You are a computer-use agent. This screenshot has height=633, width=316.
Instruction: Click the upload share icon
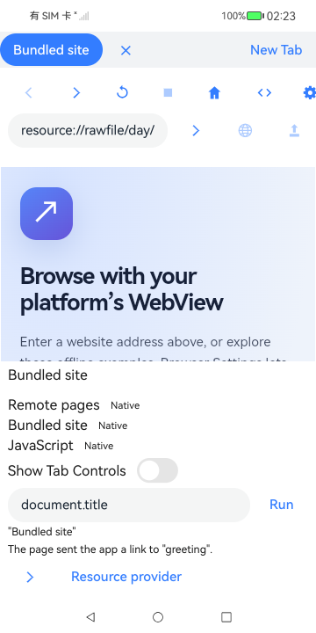click(x=295, y=130)
